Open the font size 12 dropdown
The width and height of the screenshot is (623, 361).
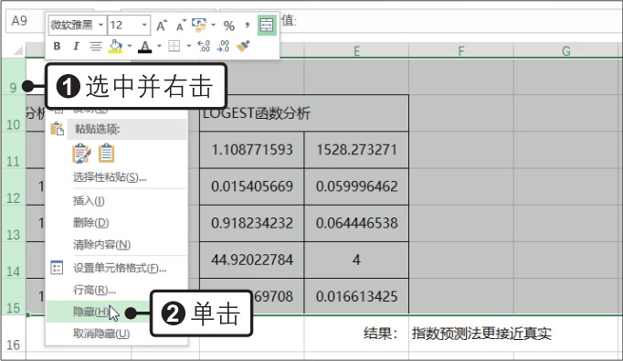click(x=144, y=26)
